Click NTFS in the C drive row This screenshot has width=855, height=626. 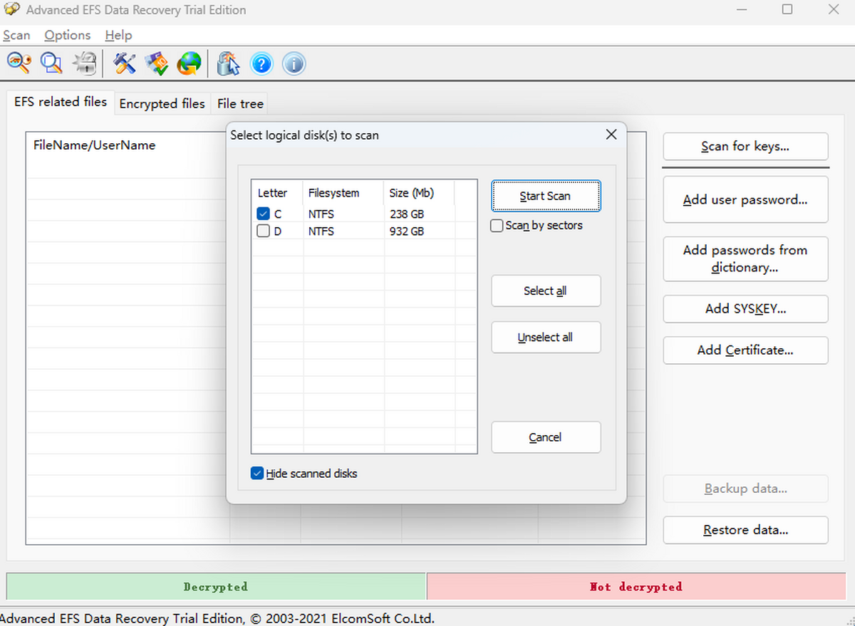(321, 214)
